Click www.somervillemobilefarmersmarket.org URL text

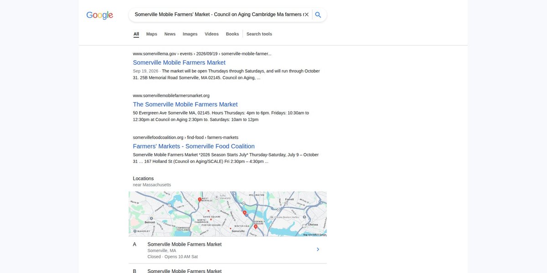click(x=171, y=96)
